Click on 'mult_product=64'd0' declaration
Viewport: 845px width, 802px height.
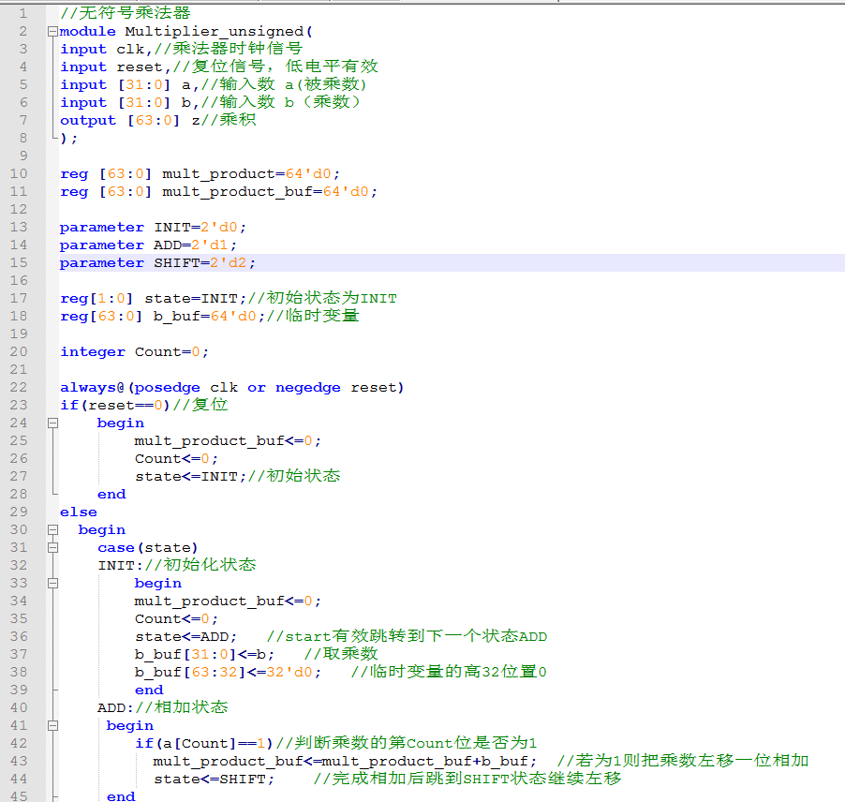[250, 174]
